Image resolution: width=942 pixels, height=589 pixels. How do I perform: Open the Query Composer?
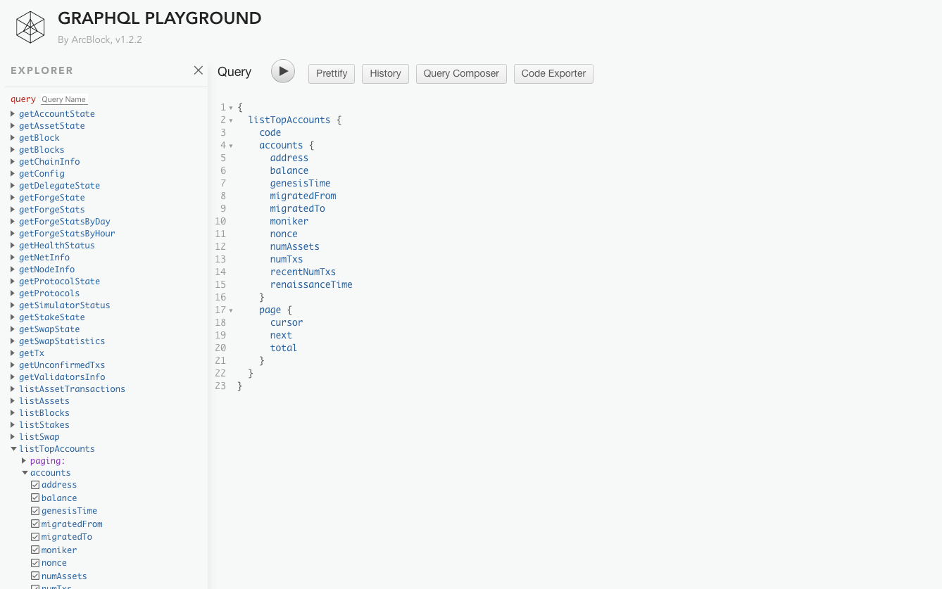461,73
